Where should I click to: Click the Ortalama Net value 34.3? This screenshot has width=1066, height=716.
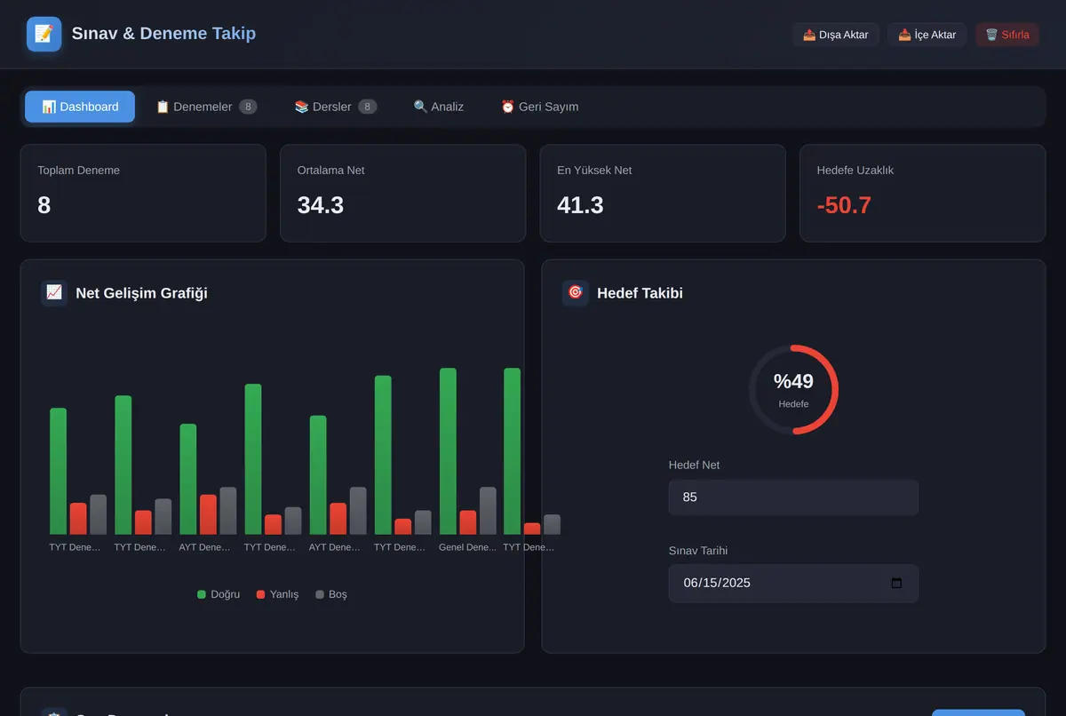coord(321,205)
